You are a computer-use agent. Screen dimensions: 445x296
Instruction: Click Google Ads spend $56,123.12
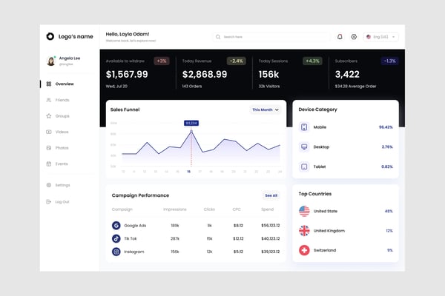tap(271, 226)
